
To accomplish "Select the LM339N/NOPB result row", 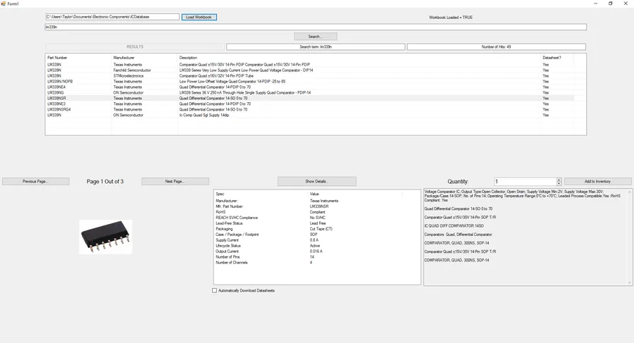I will [x=310, y=81].
